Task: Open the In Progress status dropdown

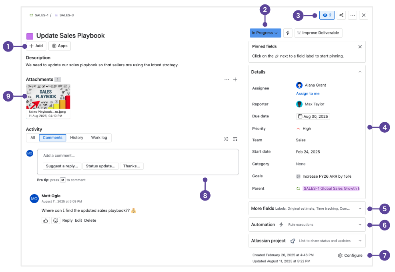Action: point(265,33)
